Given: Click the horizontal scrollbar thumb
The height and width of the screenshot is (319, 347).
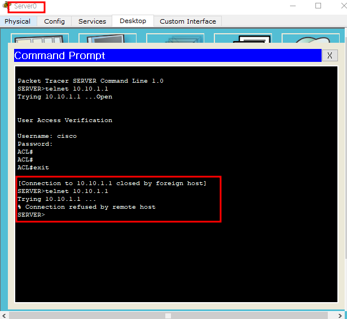Looking at the screenshot, I should [x=168, y=316].
